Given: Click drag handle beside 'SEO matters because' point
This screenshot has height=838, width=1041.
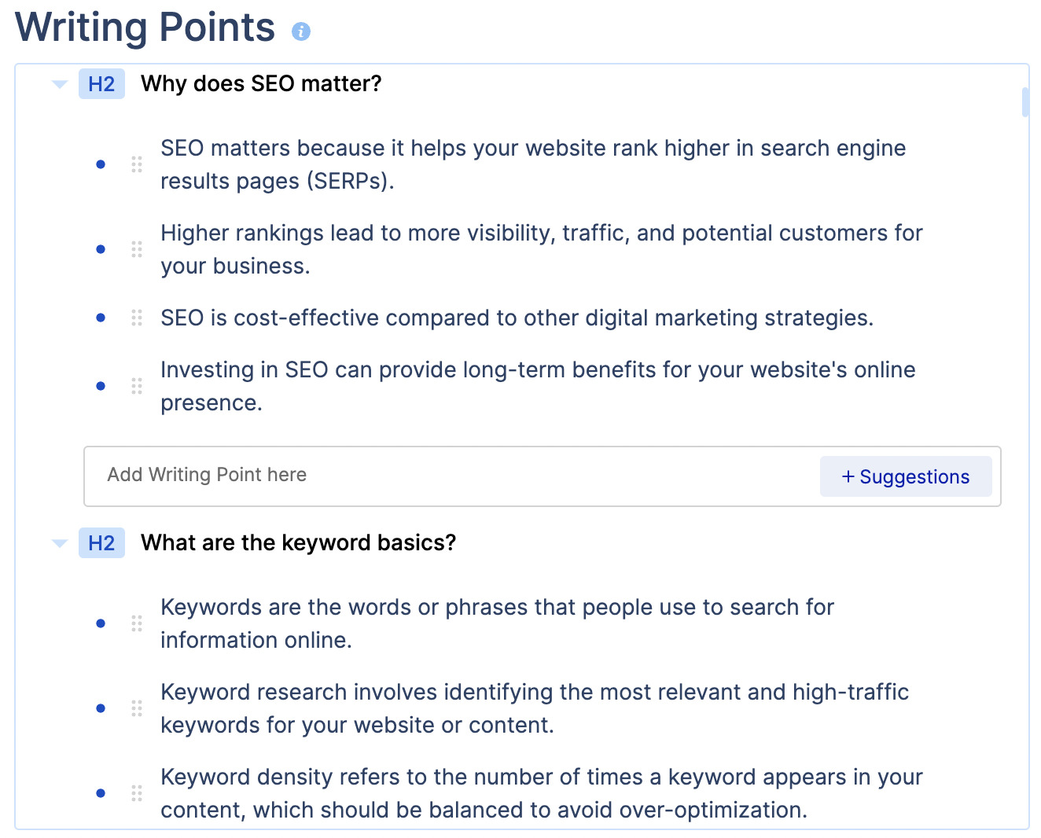Looking at the screenshot, I should tap(137, 164).
